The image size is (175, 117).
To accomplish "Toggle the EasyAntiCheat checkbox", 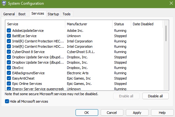I will click(9, 78).
